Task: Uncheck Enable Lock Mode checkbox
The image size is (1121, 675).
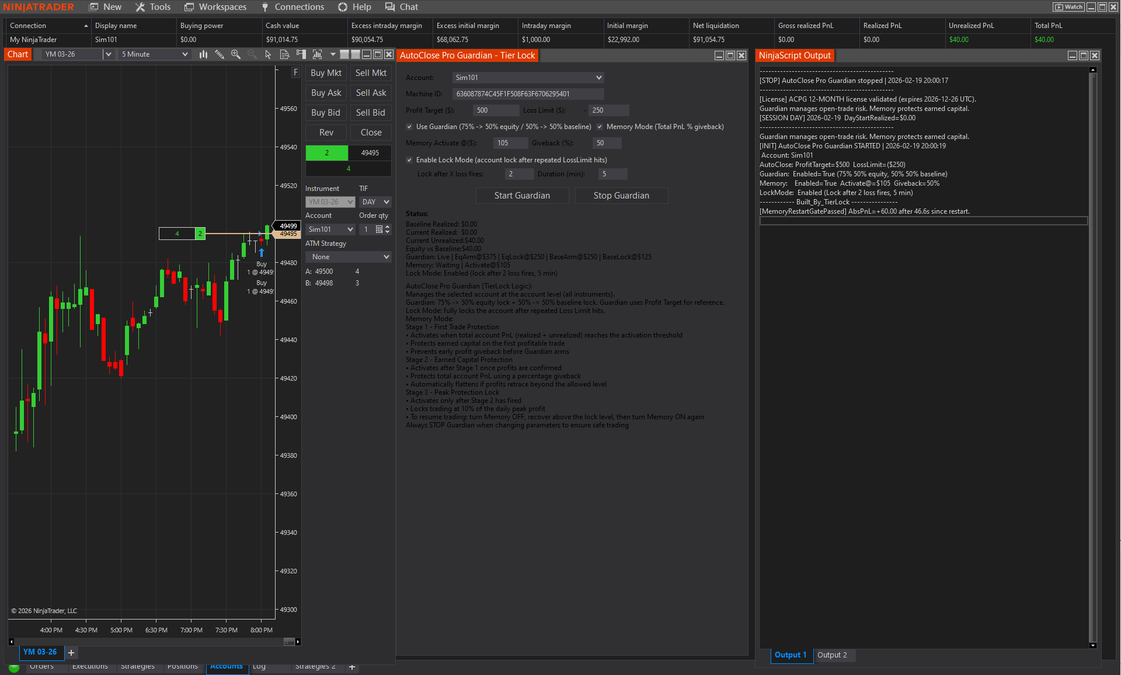Action: (x=410, y=159)
